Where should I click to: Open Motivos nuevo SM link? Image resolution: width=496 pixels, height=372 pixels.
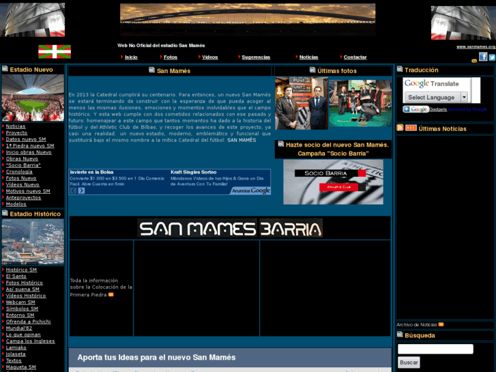(x=28, y=191)
